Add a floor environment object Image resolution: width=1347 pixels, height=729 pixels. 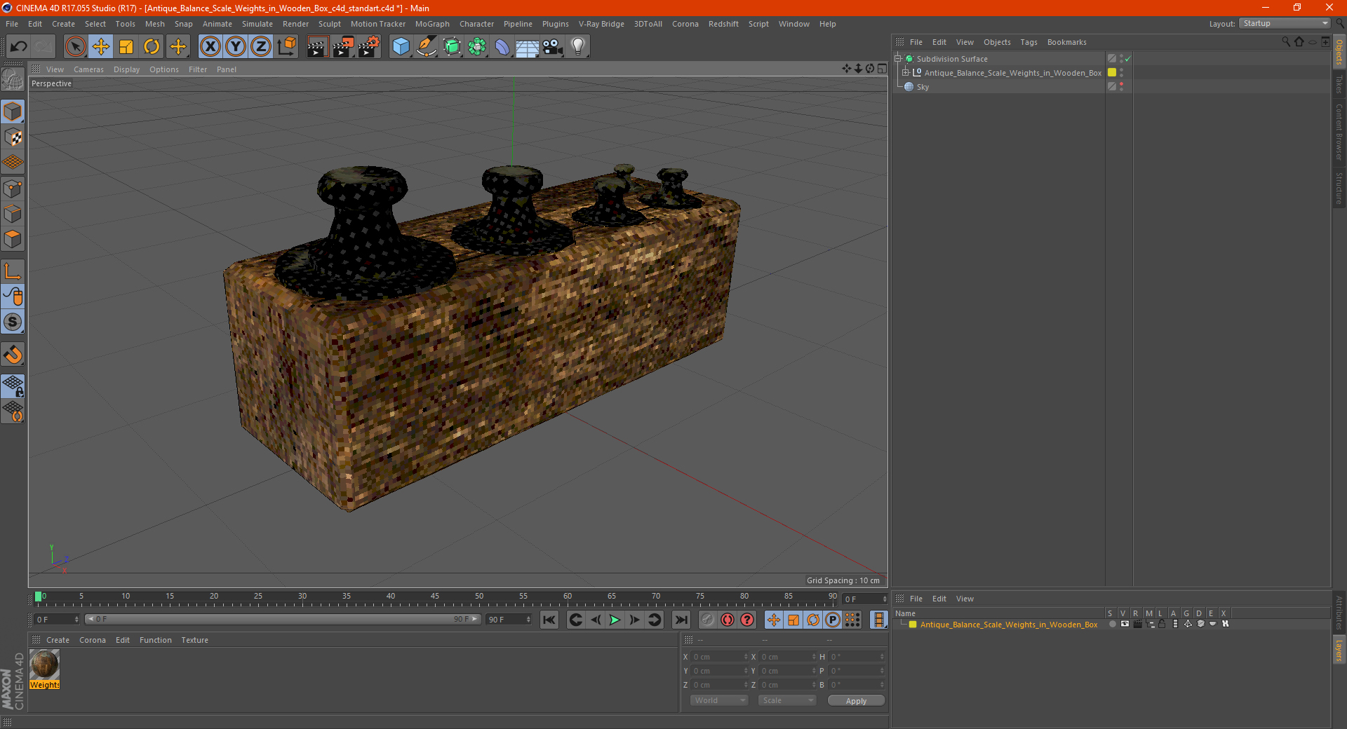point(528,47)
